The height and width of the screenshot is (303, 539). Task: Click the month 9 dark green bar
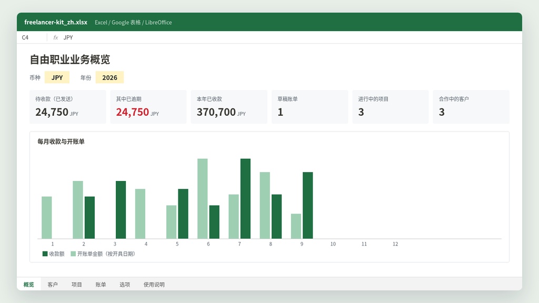click(307, 206)
